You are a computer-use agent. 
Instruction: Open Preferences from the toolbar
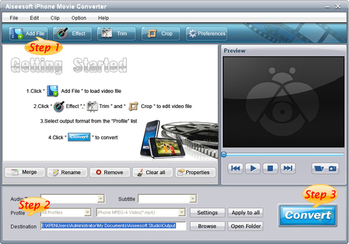[x=206, y=33]
